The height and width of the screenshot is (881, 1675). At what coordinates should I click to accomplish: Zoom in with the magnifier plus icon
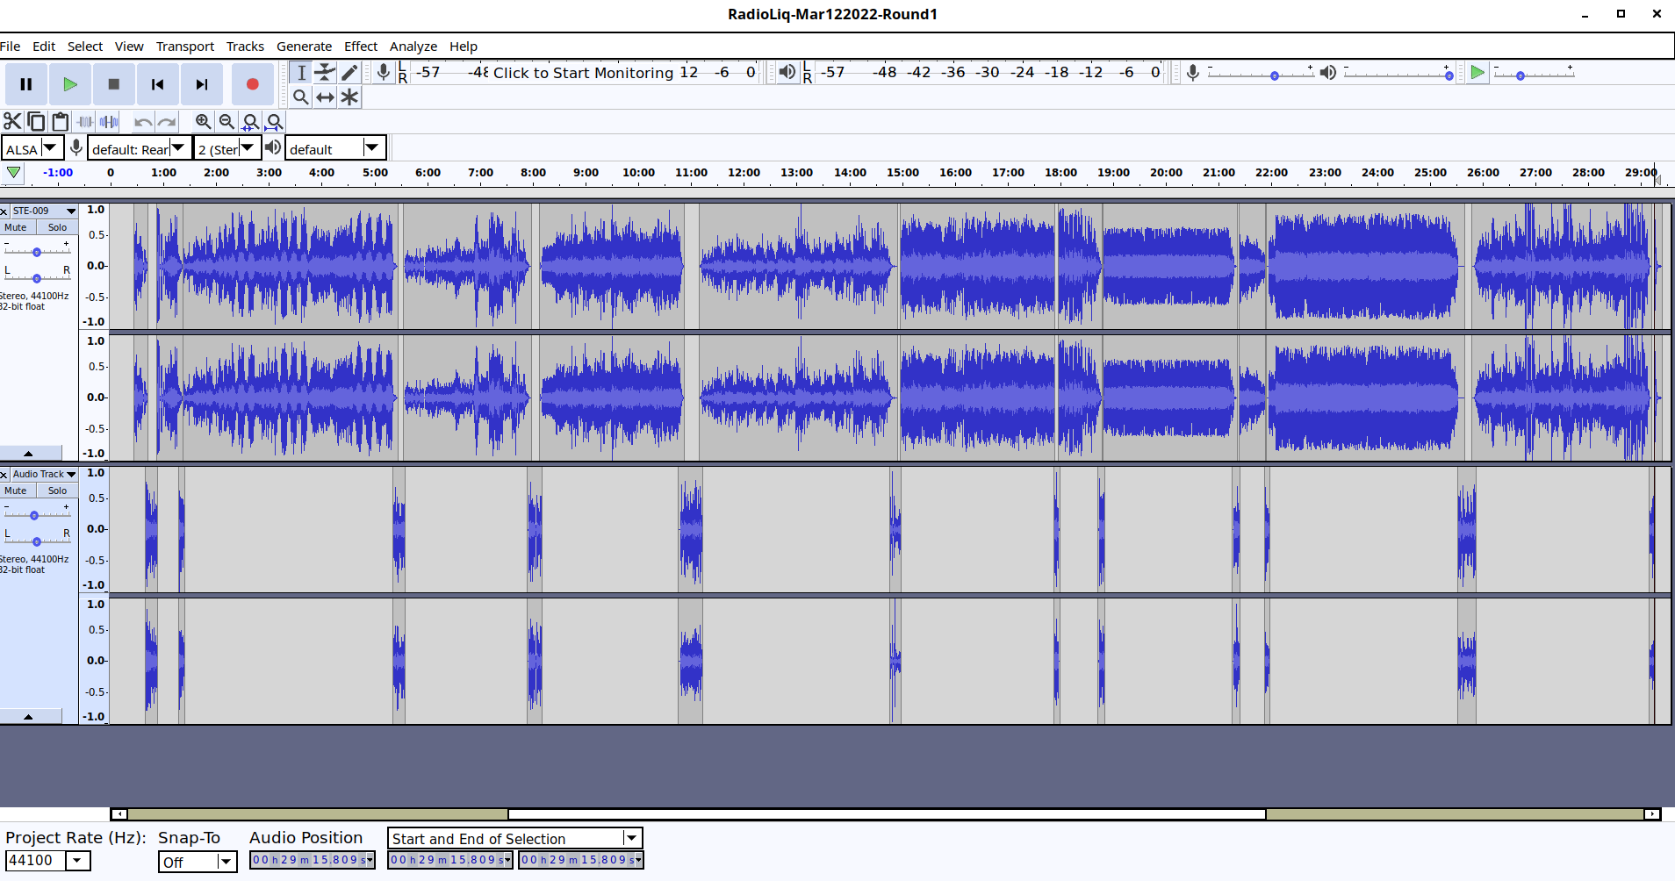click(203, 122)
